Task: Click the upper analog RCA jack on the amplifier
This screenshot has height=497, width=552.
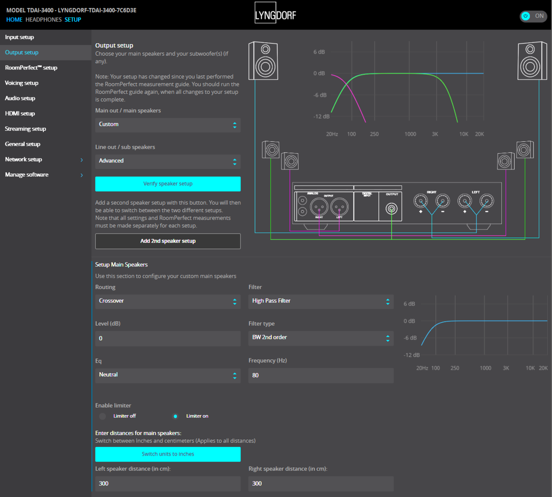Action: (302, 201)
